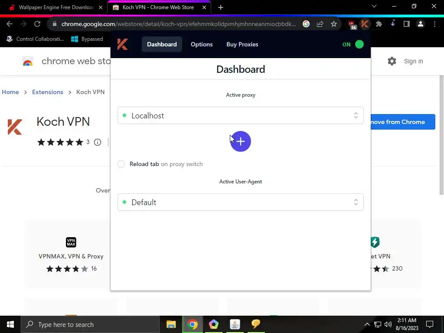Toggle the Chrome side panel
444x333 pixels.
[407, 24]
